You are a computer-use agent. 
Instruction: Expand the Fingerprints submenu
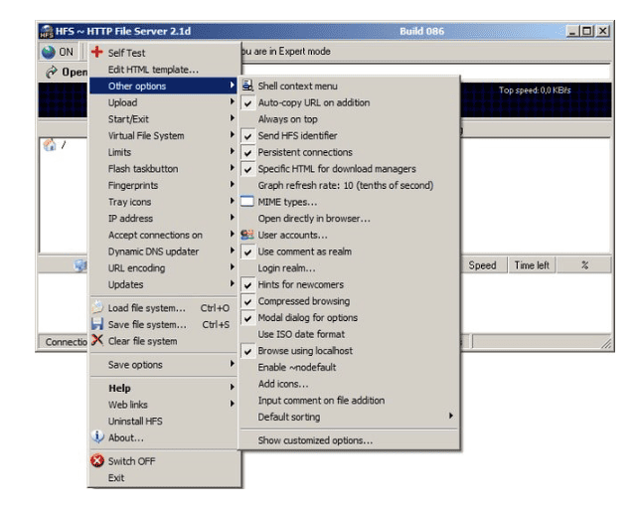point(163,185)
